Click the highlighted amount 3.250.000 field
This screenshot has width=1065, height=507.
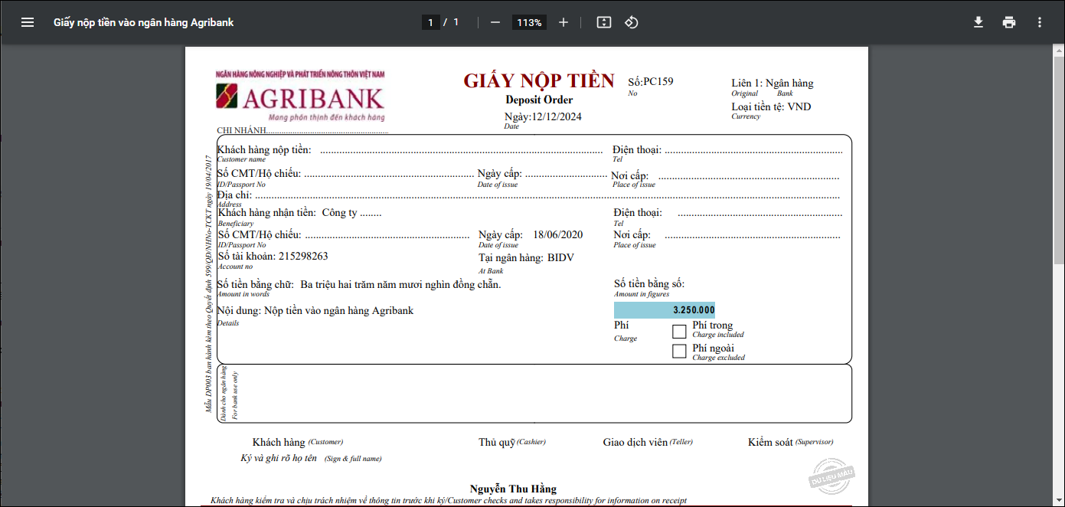pos(665,310)
